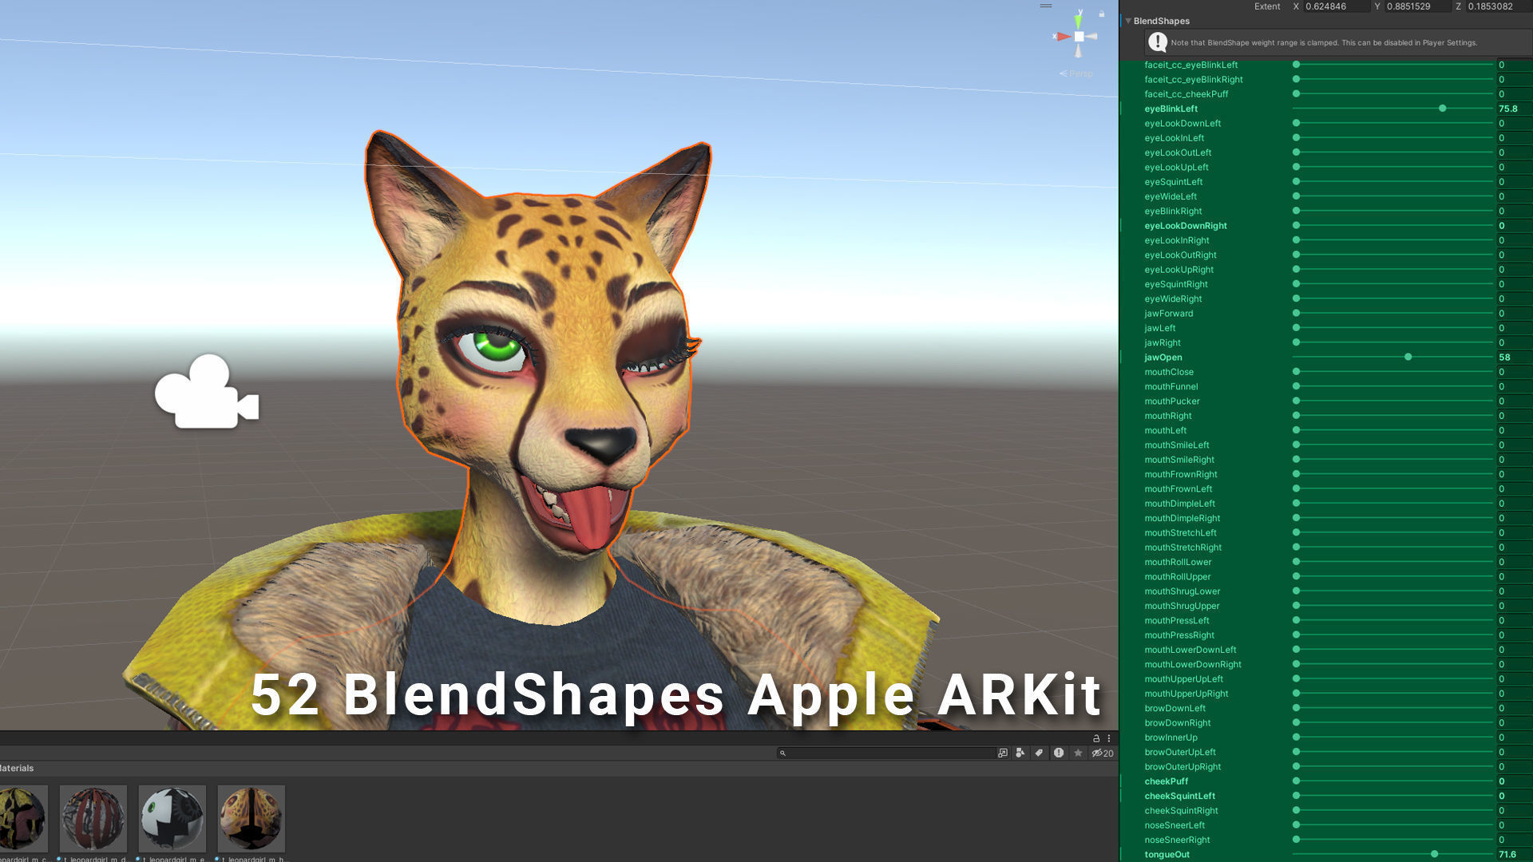
Task: Click the mouthRollLower label
Action: click(x=1178, y=562)
